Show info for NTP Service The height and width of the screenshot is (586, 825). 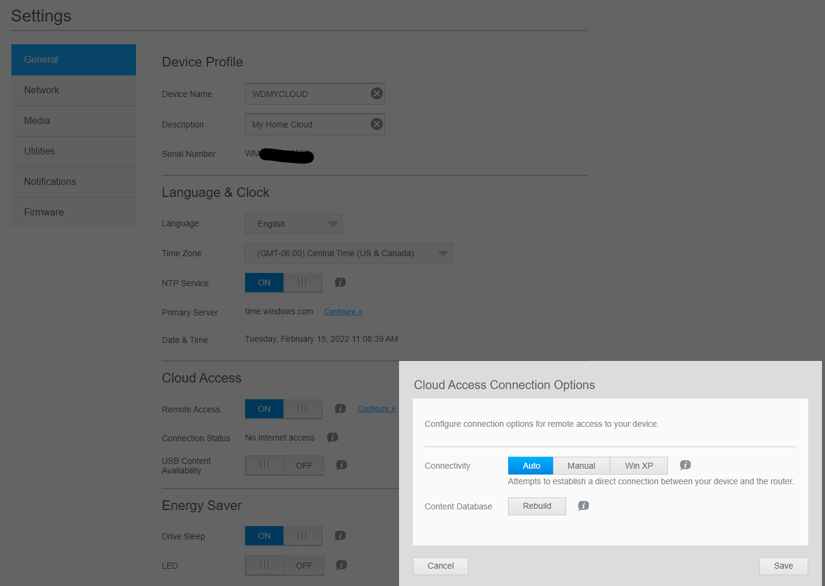tap(340, 283)
